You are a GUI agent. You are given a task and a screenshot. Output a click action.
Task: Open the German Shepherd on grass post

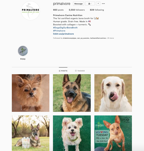click(72, 93)
